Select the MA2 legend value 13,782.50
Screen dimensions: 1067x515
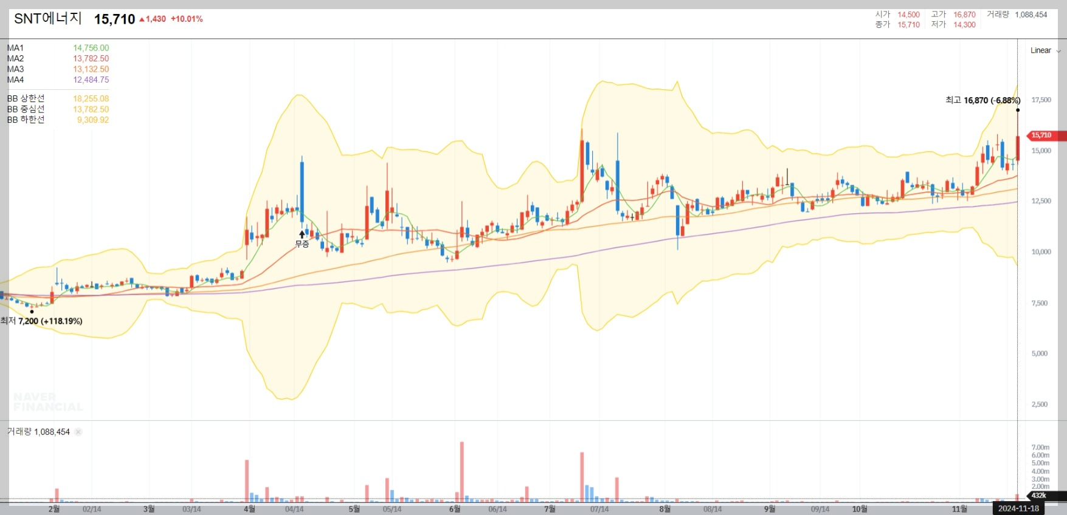[x=91, y=59]
